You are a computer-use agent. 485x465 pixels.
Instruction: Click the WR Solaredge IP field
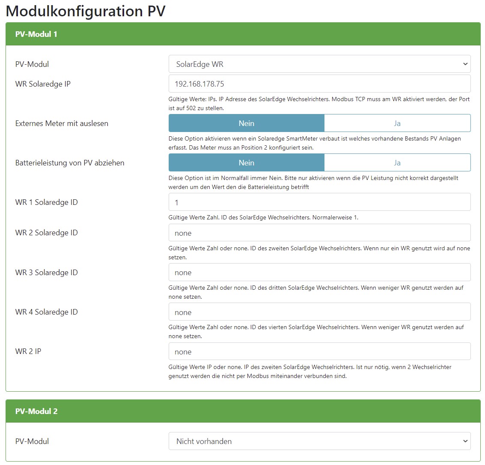[x=319, y=84]
